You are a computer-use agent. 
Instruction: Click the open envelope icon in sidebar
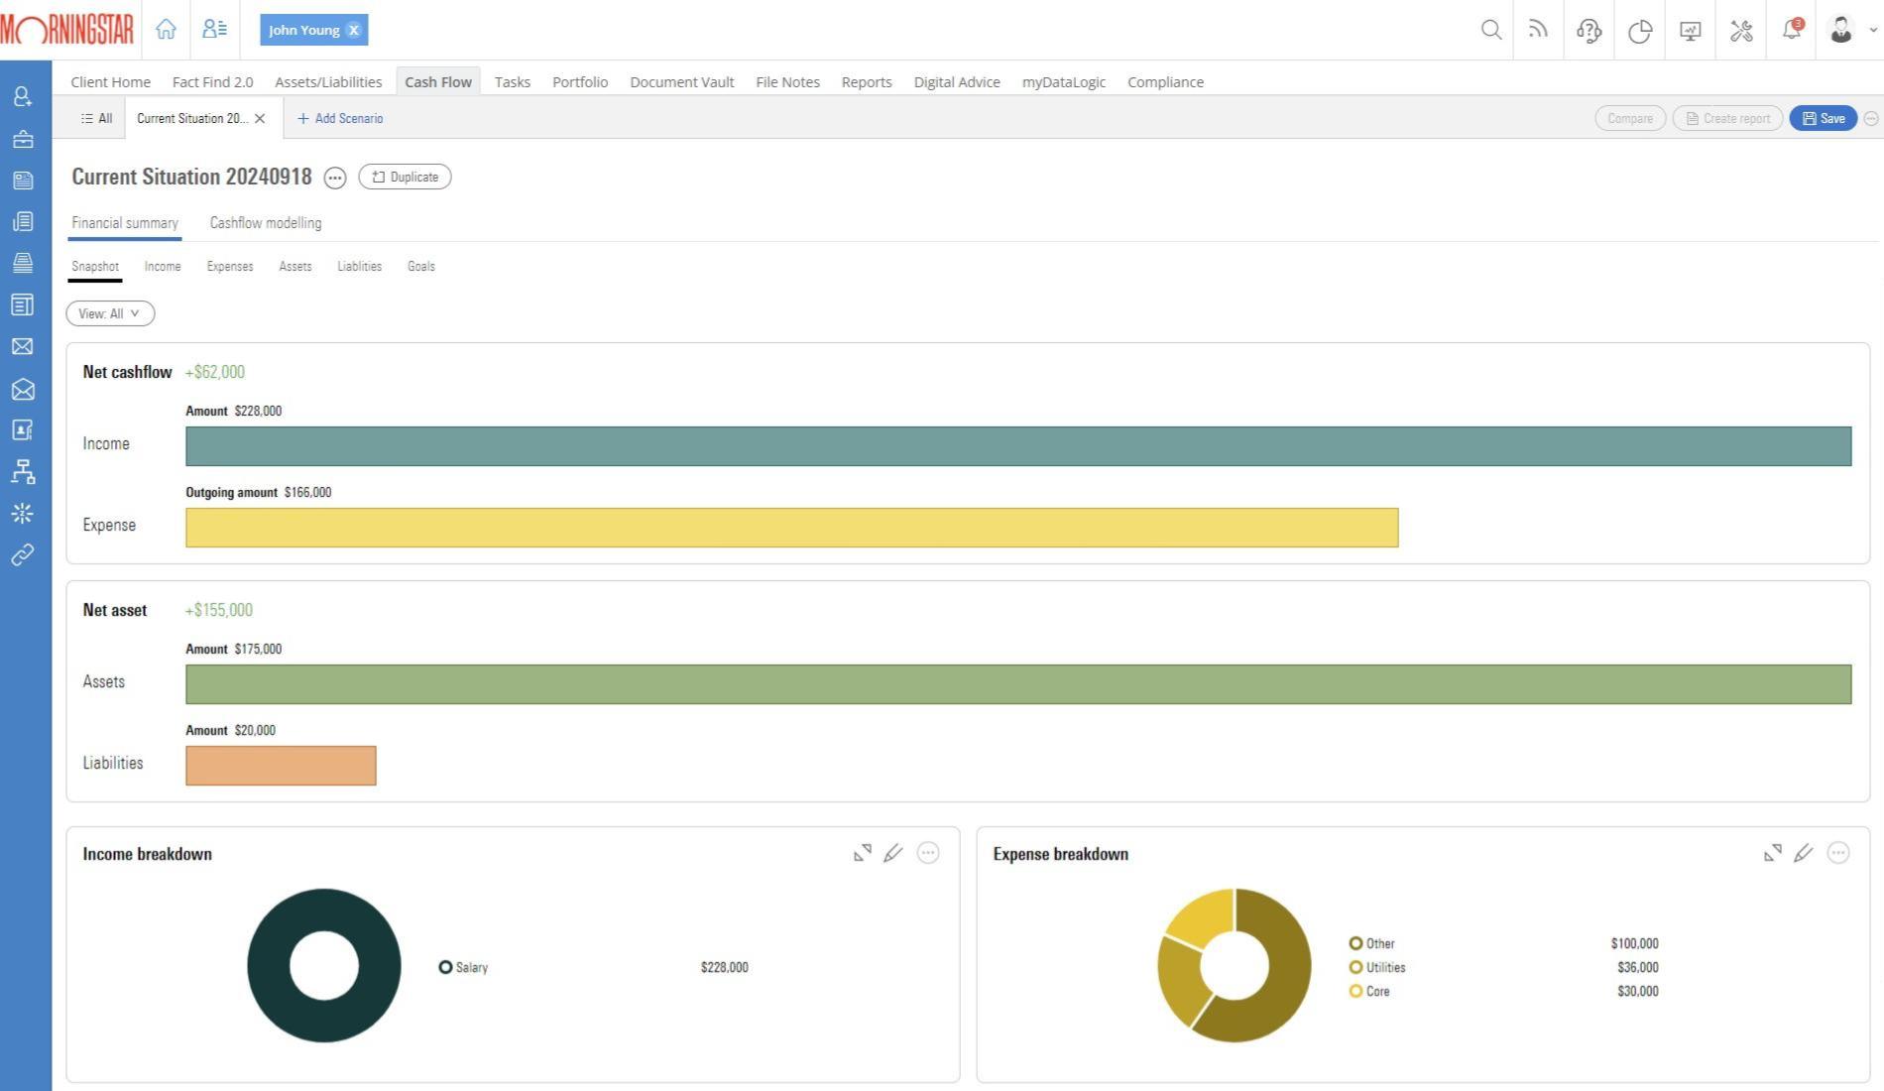point(23,390)
